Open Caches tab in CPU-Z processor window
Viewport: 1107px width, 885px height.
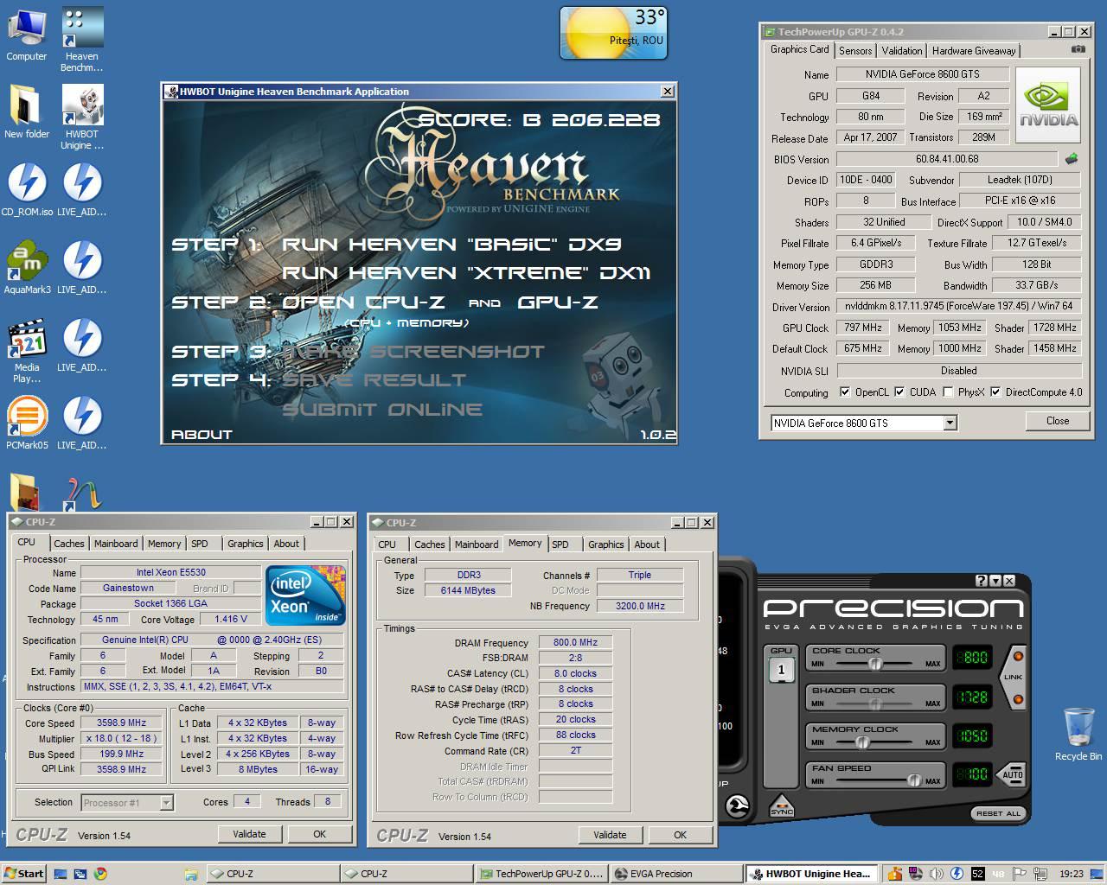coord(69,544)
